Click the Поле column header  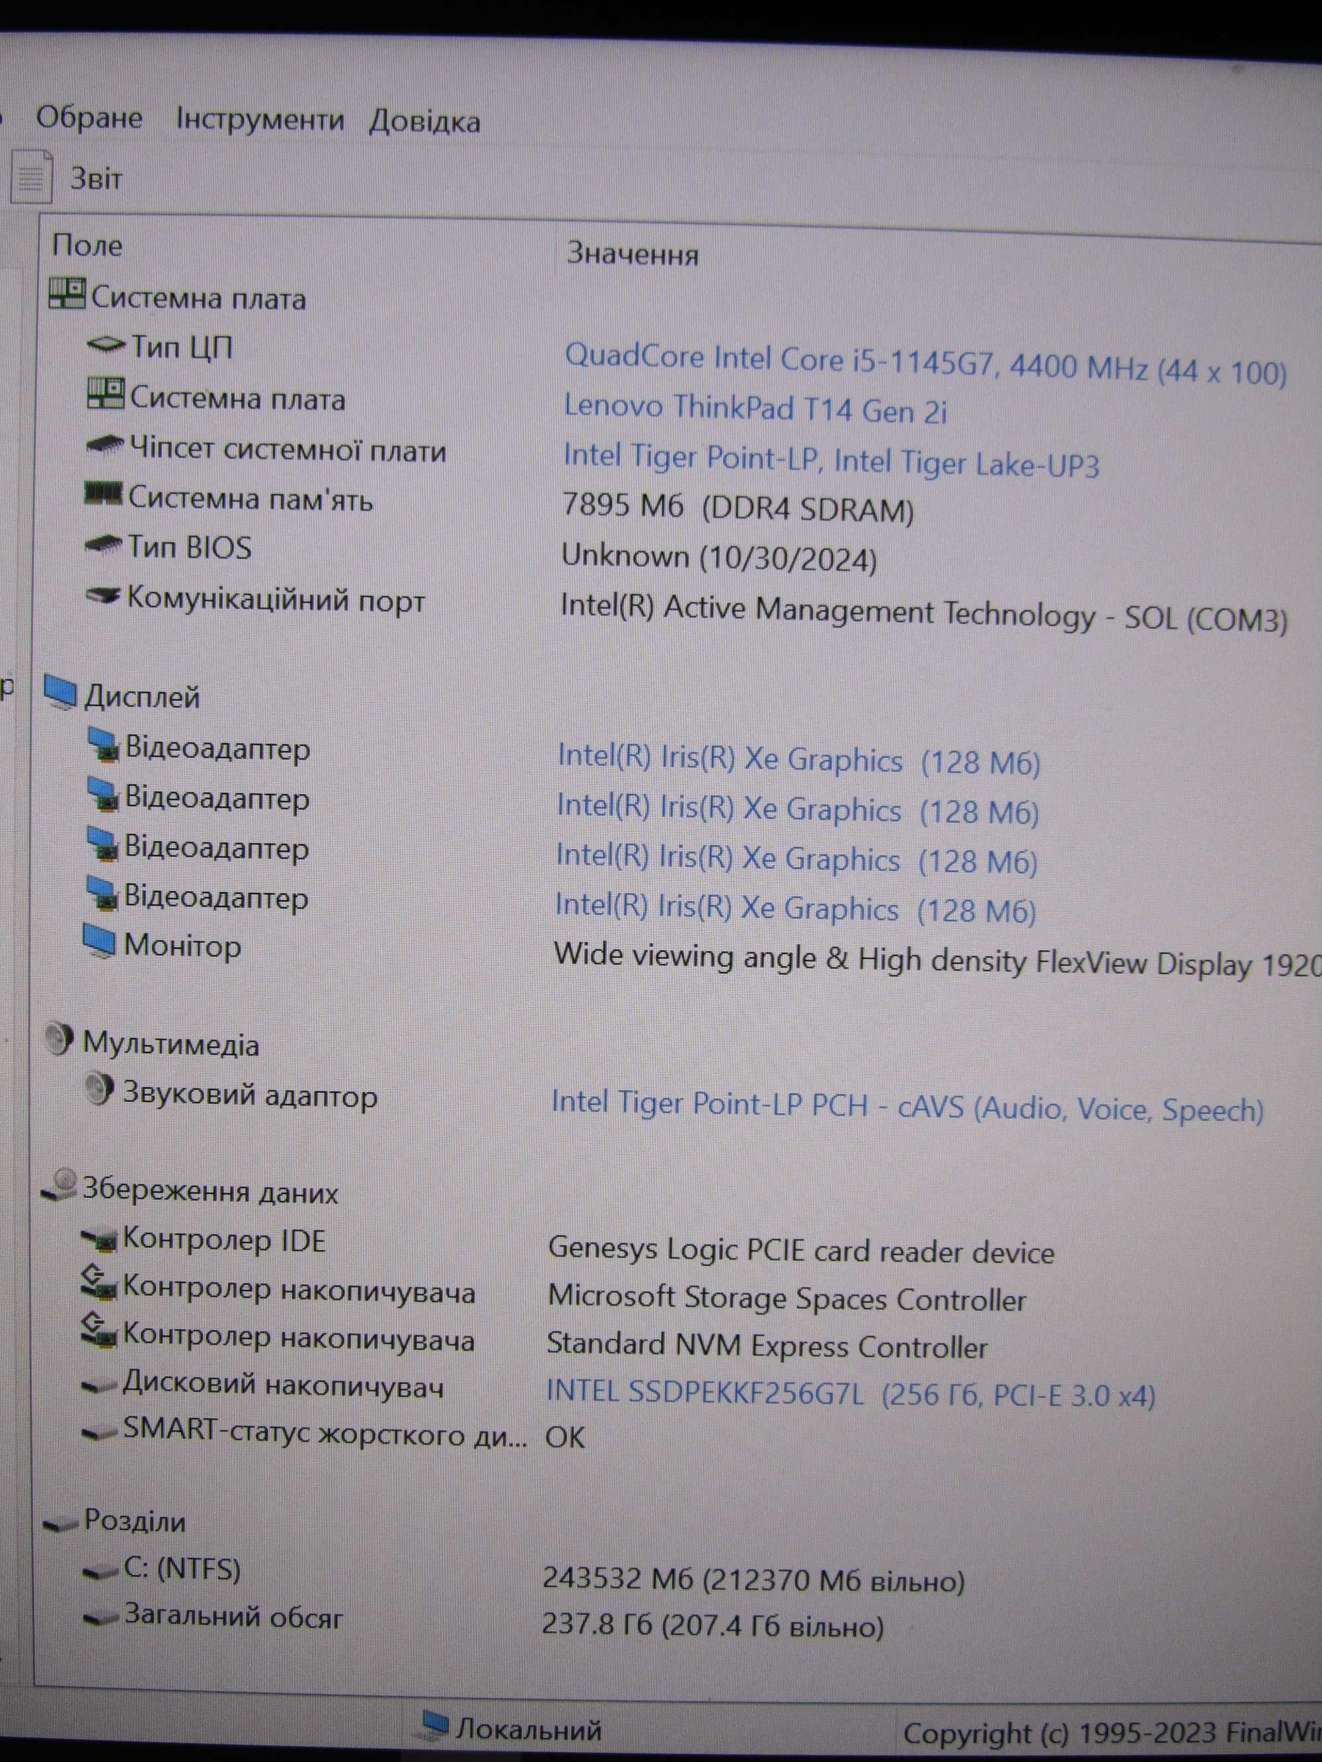87,244
